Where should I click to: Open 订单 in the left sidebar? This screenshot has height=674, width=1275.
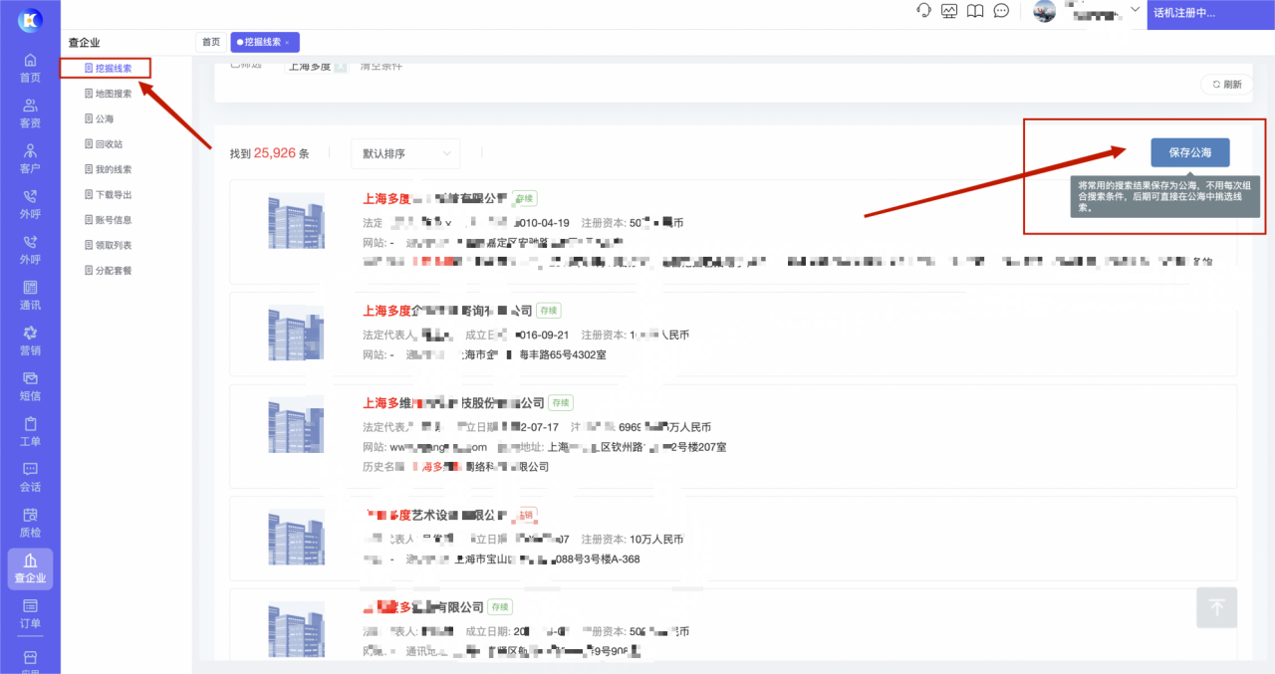[30, 614]
